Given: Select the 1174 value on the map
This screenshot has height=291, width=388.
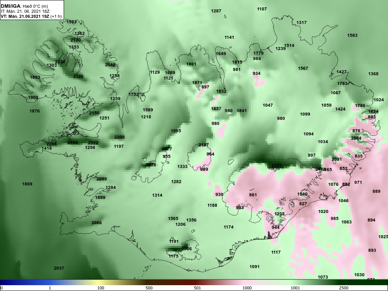Looking at the screenshot, I should [x=229, y=227].
